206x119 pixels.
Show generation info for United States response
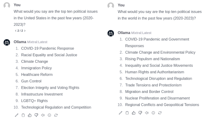pos(49,115)
